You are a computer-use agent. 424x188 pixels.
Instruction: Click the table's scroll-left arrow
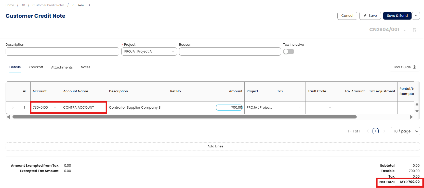point(8,117)
